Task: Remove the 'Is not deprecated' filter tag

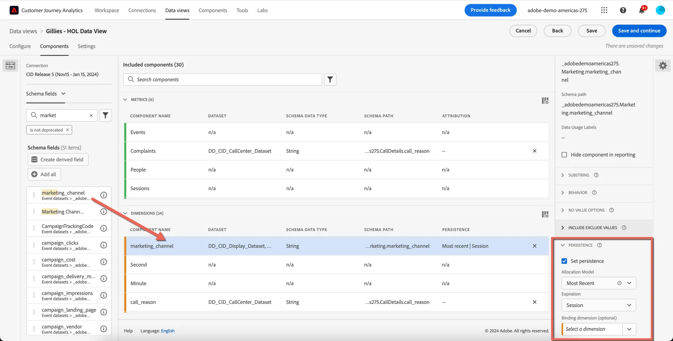Action: tap(67, 130)
